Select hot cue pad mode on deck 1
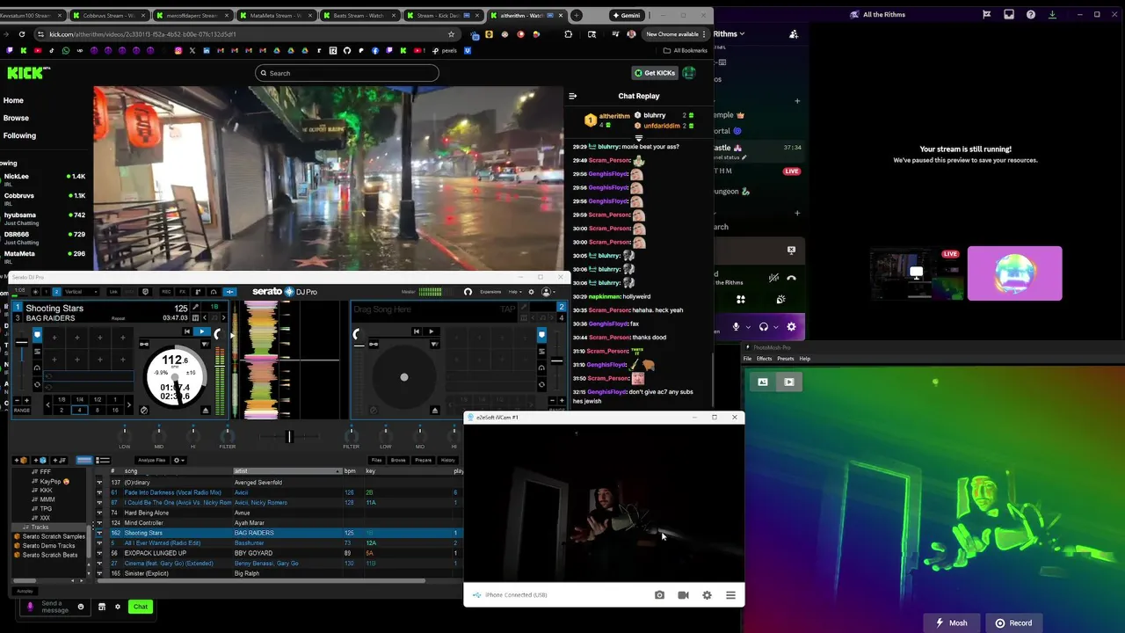 point(37,335)
